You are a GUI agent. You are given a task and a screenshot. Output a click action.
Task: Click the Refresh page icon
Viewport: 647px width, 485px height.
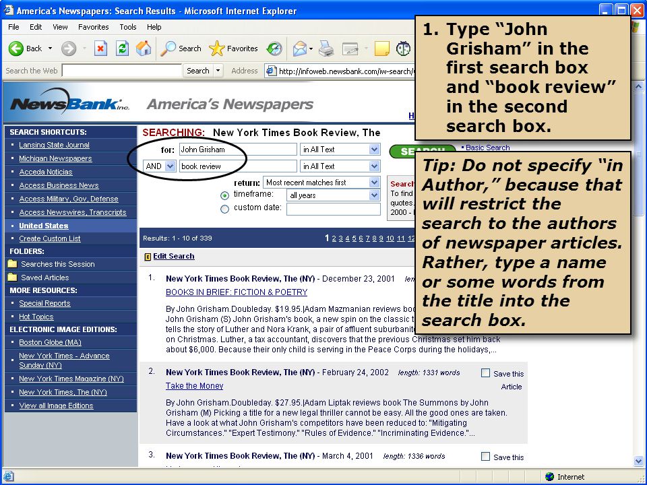(122, 48)
